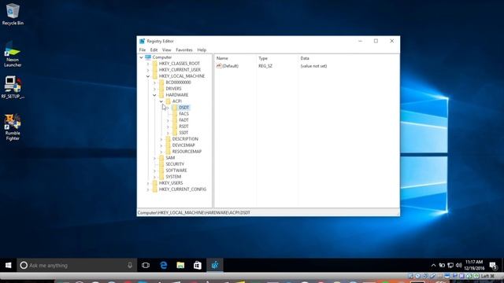Expand the RSDT key
The width and height of the screenshot is (504, 283).
point(168,127)
